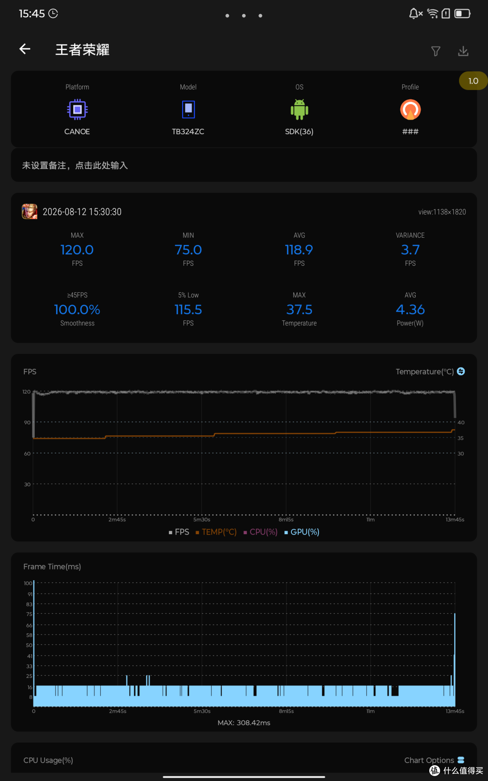488x781 pixels.
Task: Tap the Wi-Fi status bar icon
Action: (x=433, y=14)
